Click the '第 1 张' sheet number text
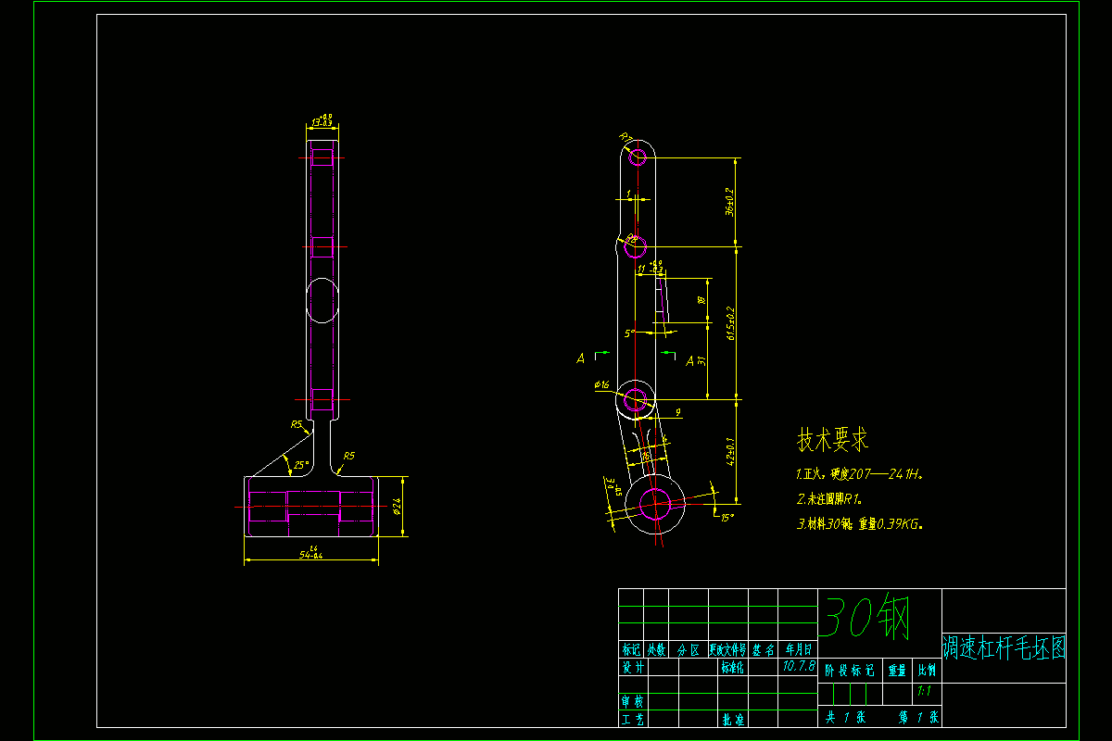 [918, 717]
